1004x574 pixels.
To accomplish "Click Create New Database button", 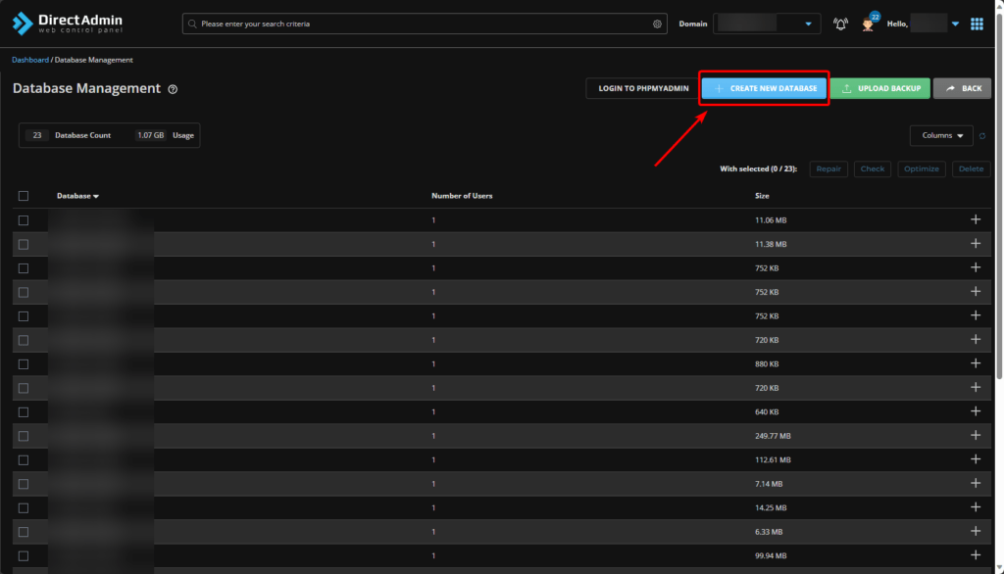I will coord(765,88).
